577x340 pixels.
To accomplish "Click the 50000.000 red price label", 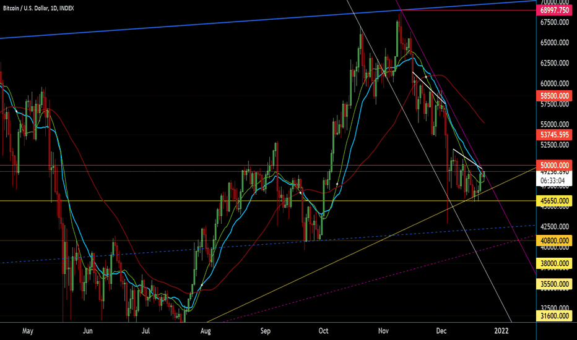I will (x=555, y=166).
